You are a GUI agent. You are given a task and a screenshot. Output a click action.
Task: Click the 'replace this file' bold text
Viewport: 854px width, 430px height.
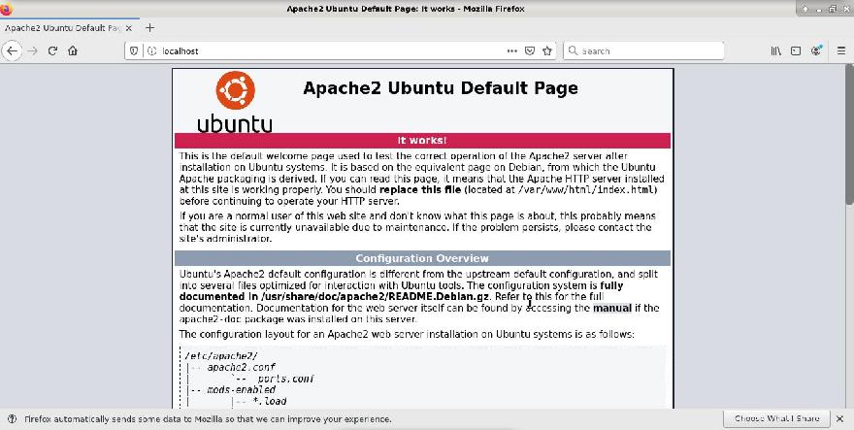pyautogui.click(x=420, y=190)
